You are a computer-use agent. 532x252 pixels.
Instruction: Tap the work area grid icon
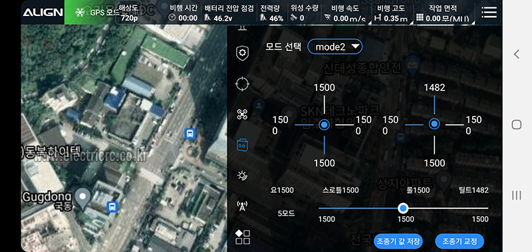tap(420, 18)
